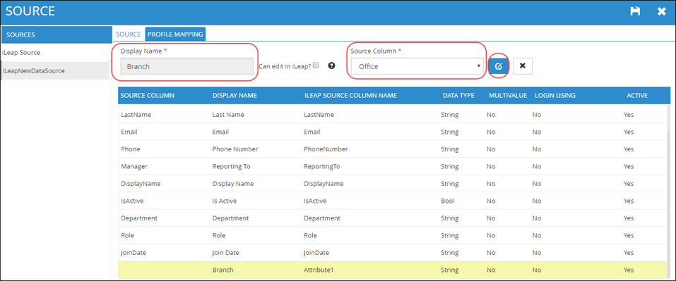Click the Multivalue column header
This screenshot has width=676, height=281.
pos(508,95)
